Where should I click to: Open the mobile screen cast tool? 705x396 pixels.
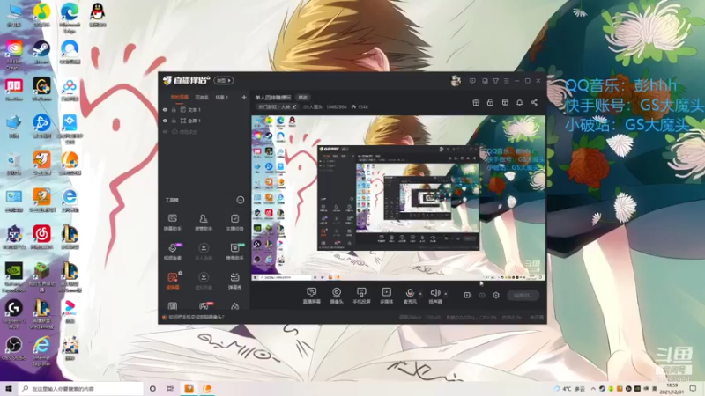361,296
